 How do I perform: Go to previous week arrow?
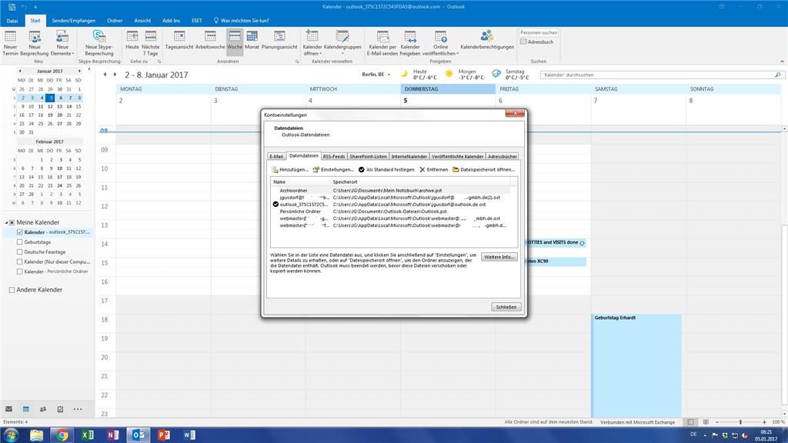105,75
